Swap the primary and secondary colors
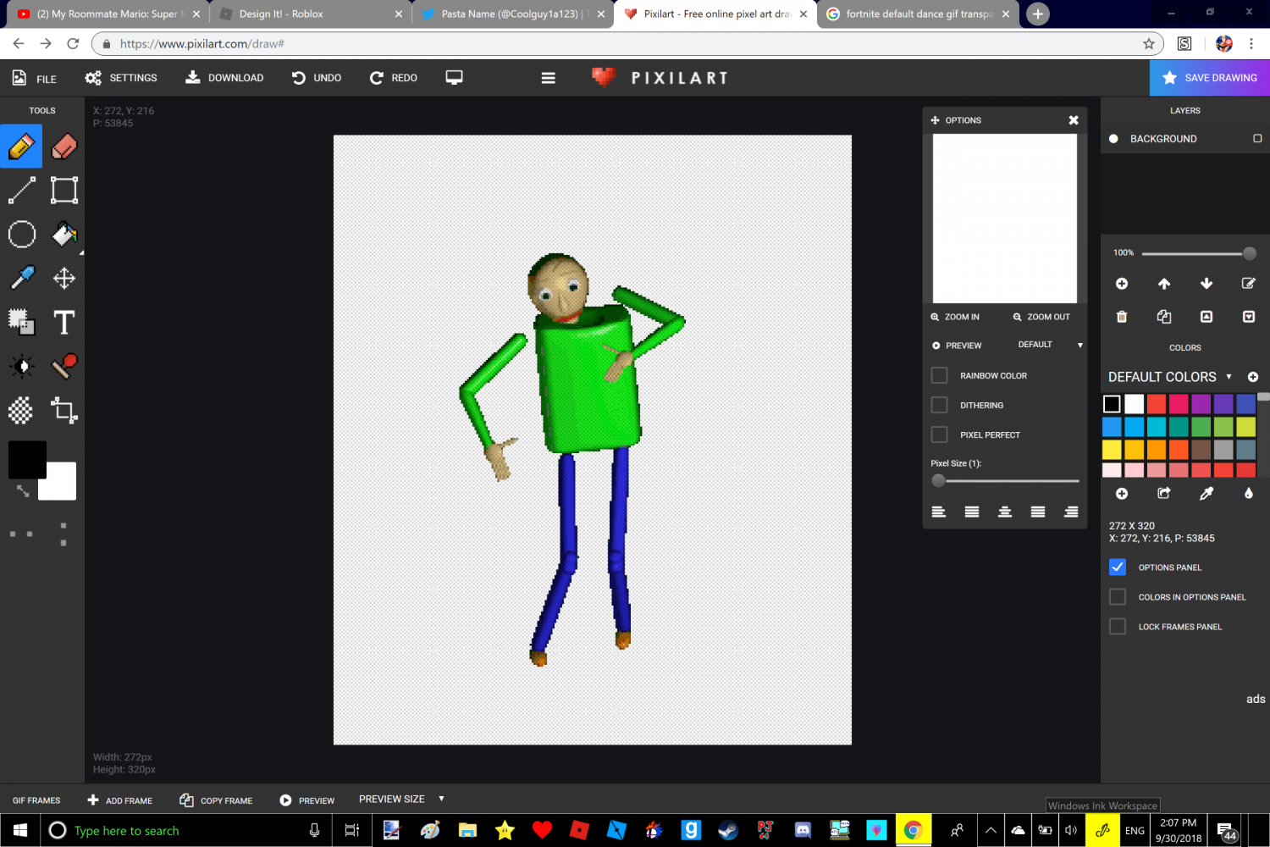The image size is (1270, 847). (x=23, y=491)
